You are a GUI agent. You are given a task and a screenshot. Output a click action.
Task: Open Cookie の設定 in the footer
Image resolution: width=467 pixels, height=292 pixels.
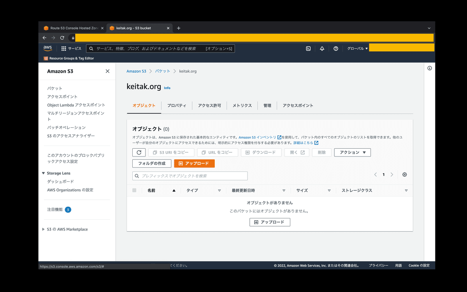419,266
